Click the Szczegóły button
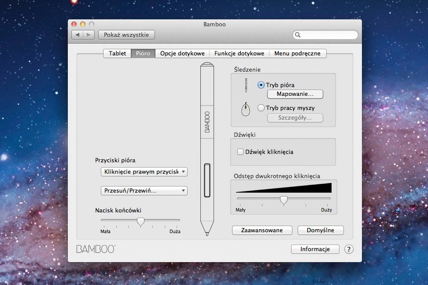The image size is (428, 285). 295,118
